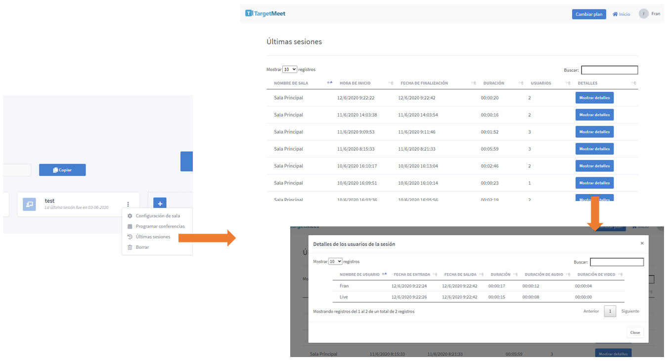Click 11/6/2020 9:11:46 end date cell
Image resolution: width=666 pixels, height=361 pixels.
(417, 132)
